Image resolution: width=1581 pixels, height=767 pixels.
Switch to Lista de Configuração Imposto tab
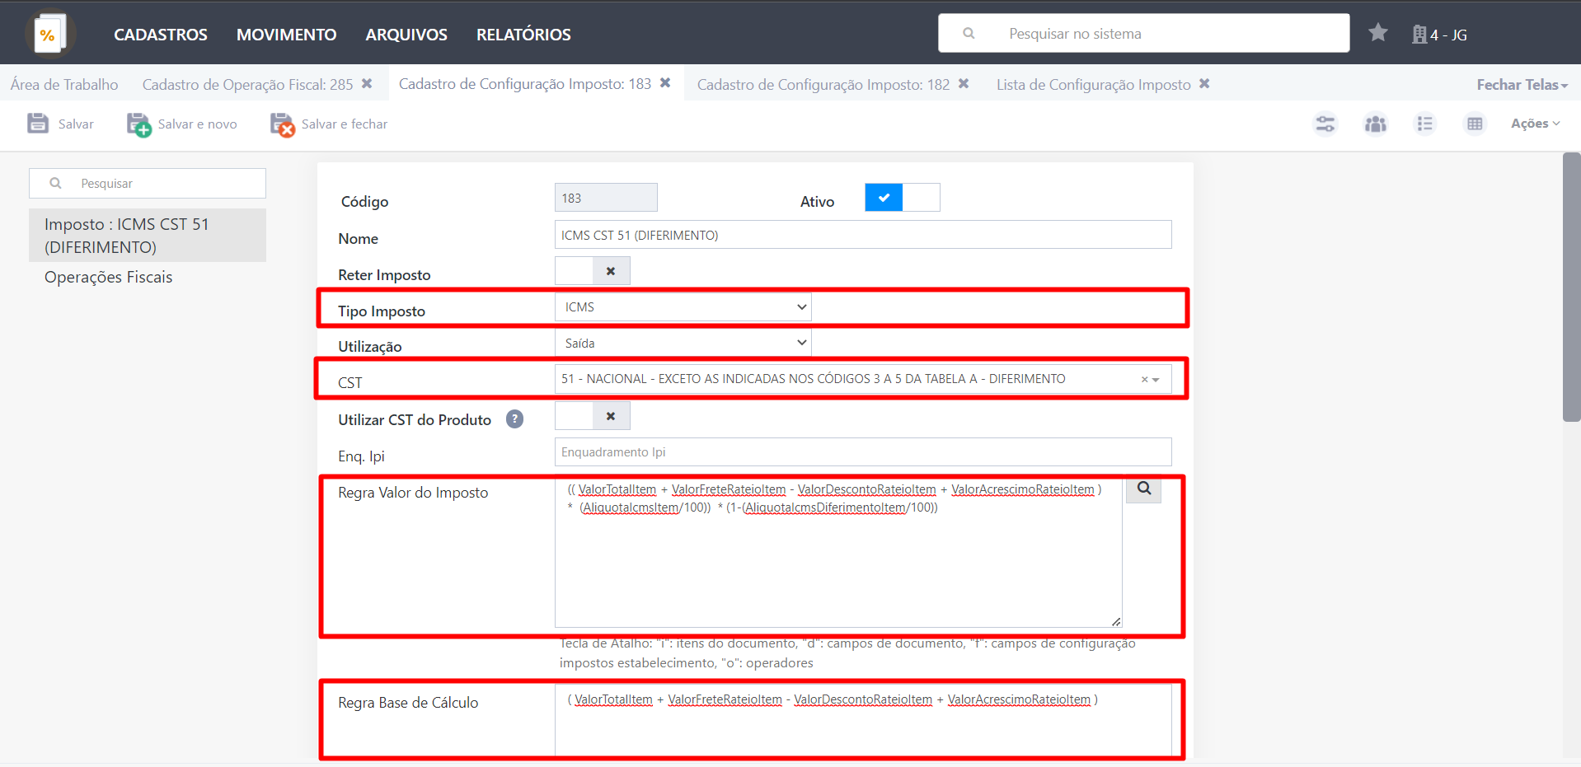point(1093,85)
